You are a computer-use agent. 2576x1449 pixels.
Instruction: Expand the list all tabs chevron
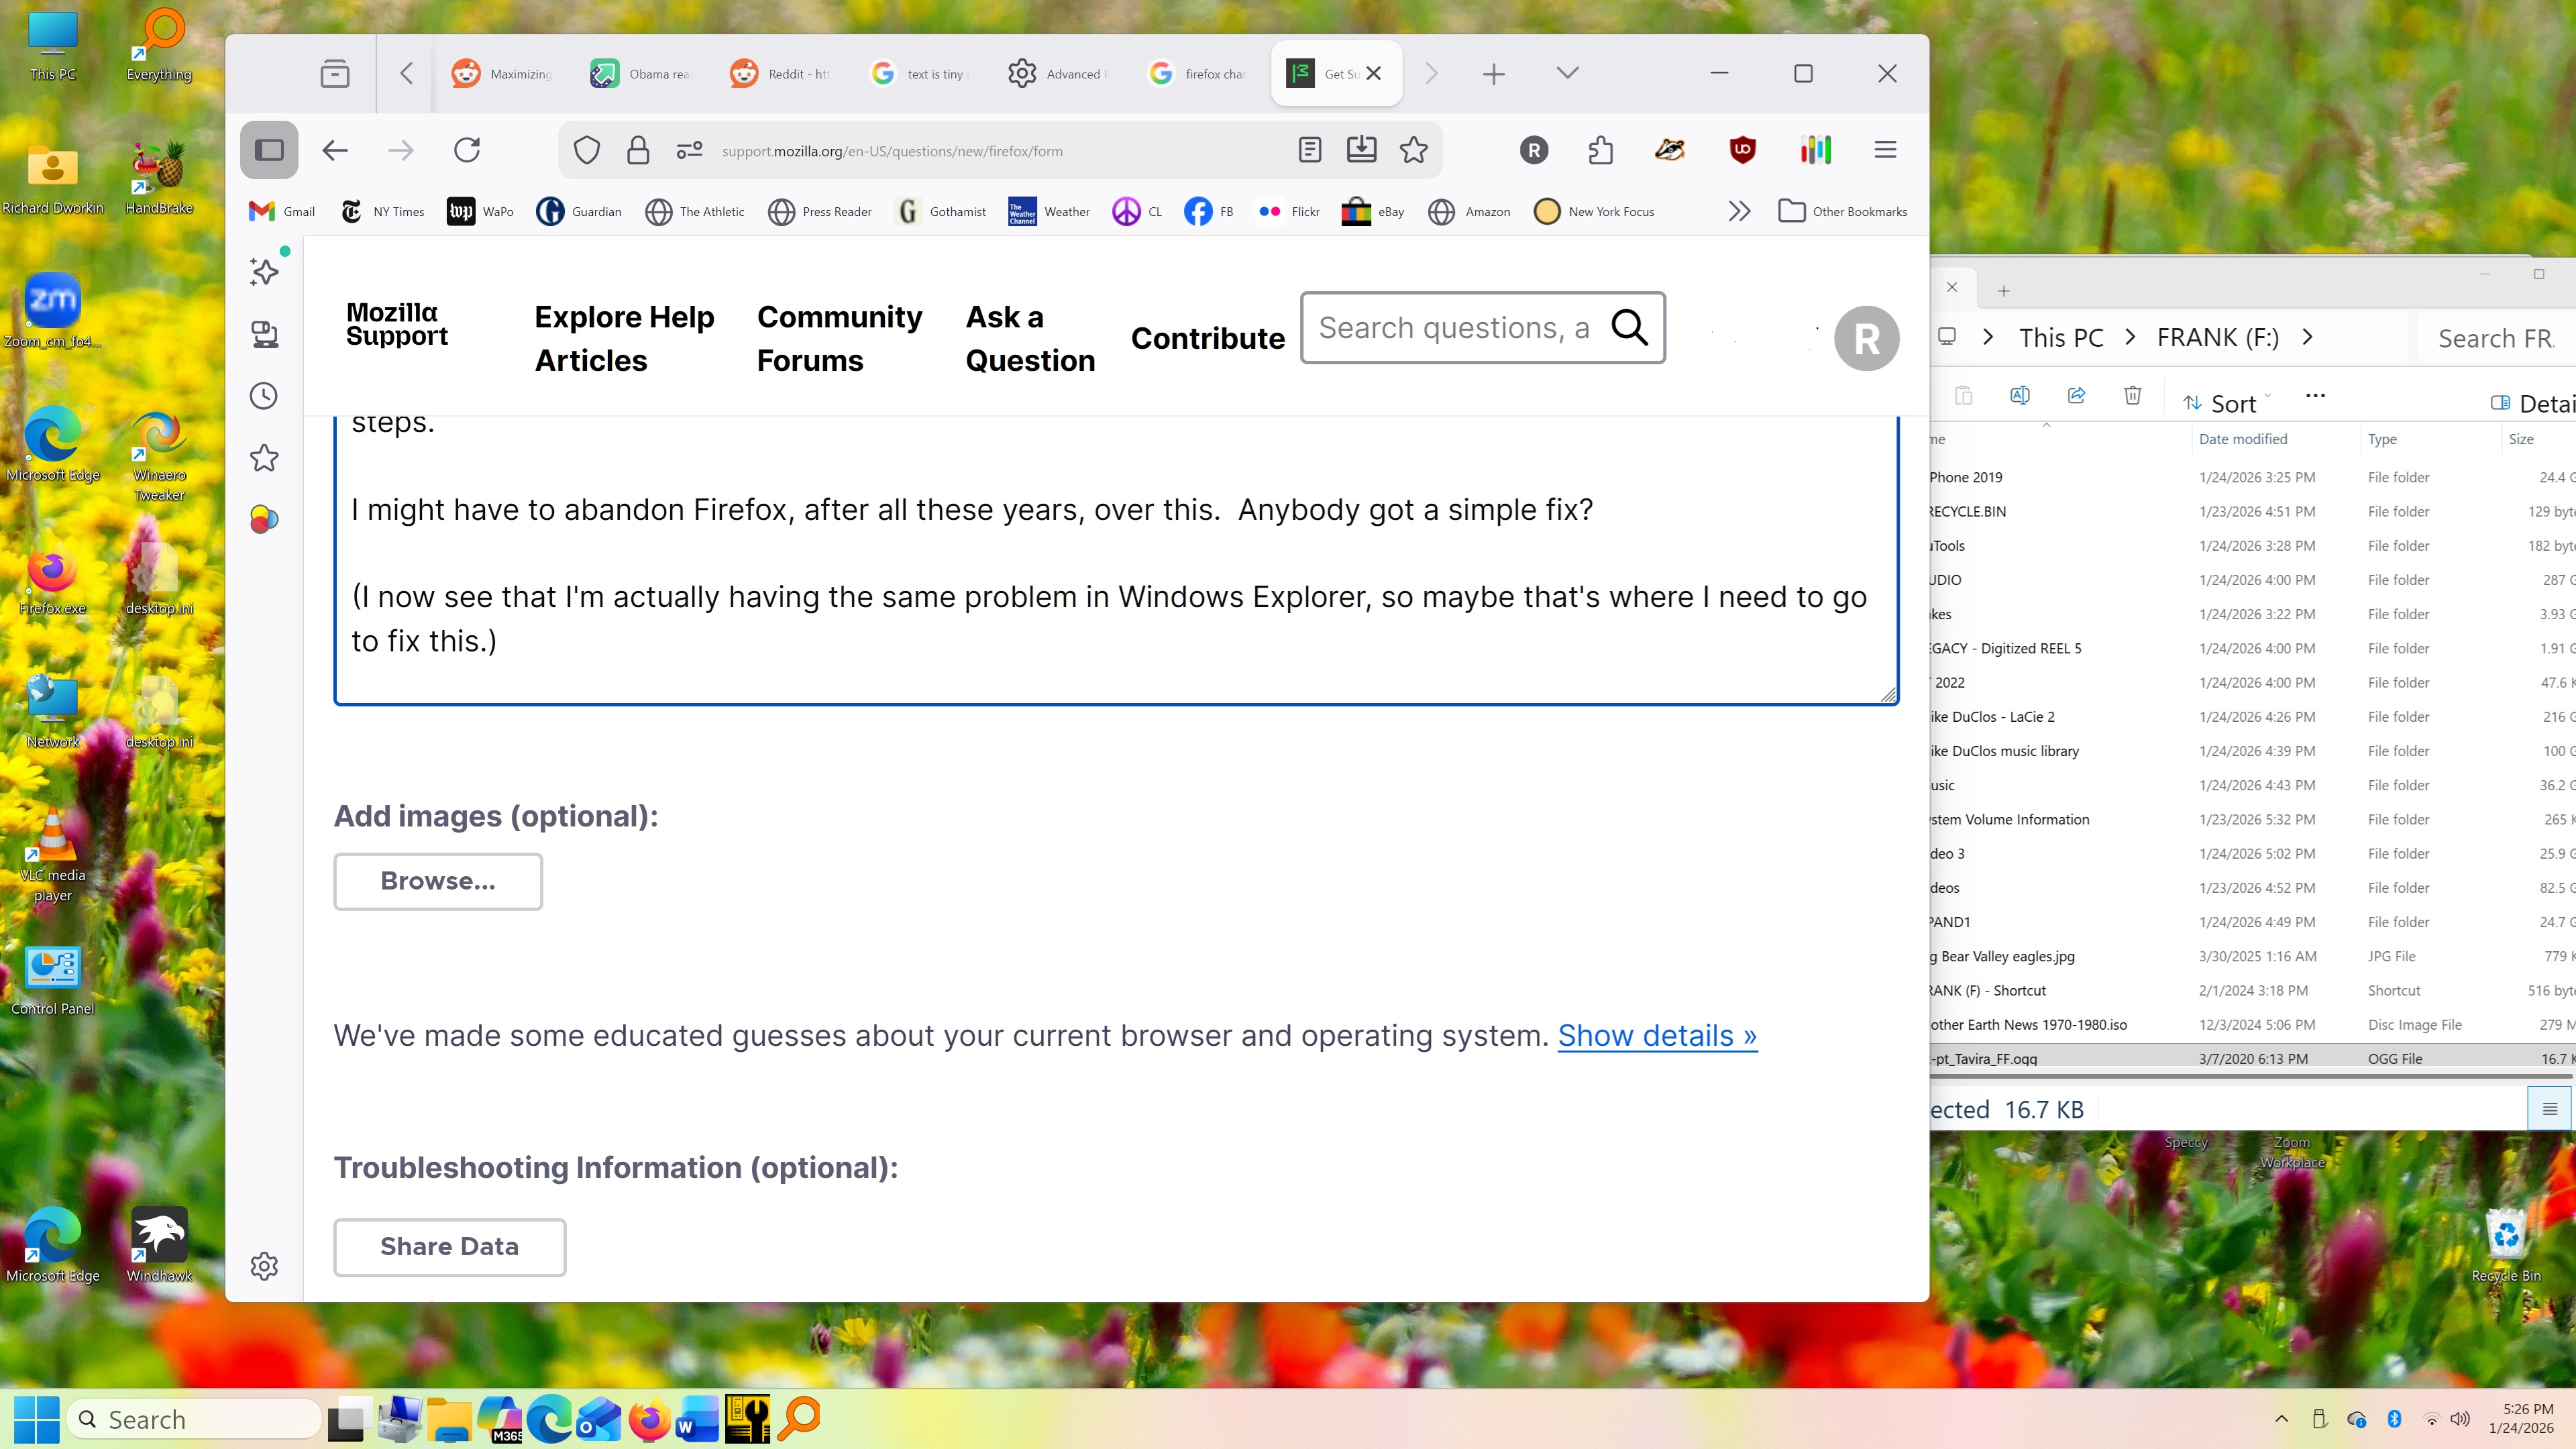tap(1567, 73)
